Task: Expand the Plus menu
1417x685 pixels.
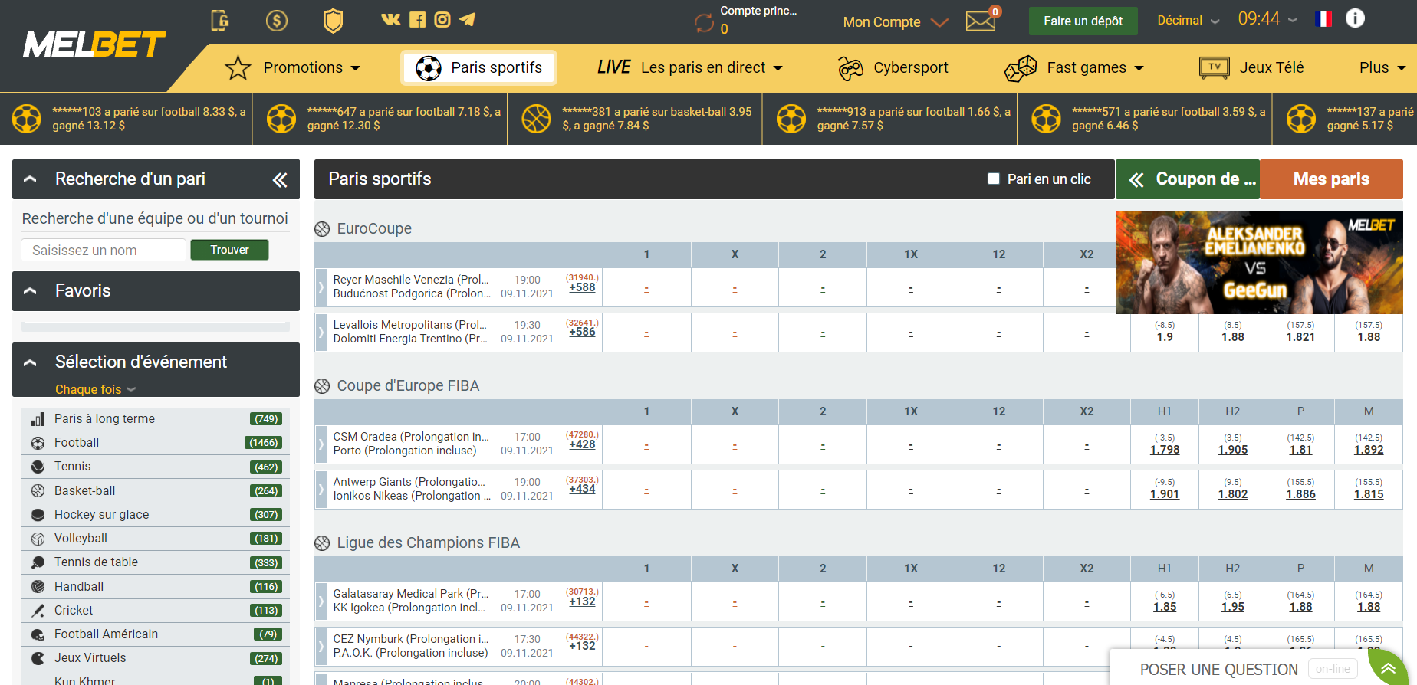Action: (x=1382, y=68)
